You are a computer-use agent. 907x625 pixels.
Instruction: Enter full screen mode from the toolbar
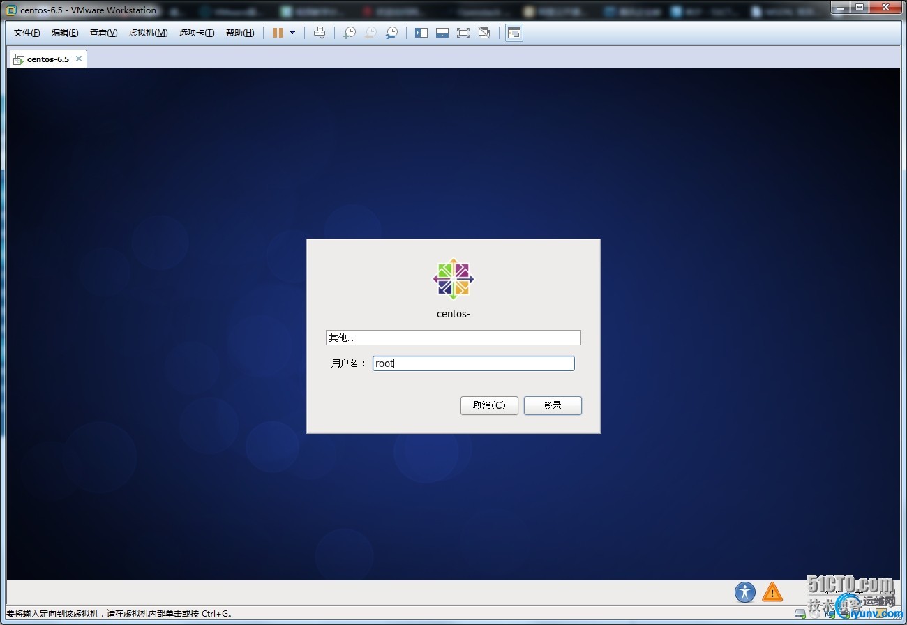[463, 33]
